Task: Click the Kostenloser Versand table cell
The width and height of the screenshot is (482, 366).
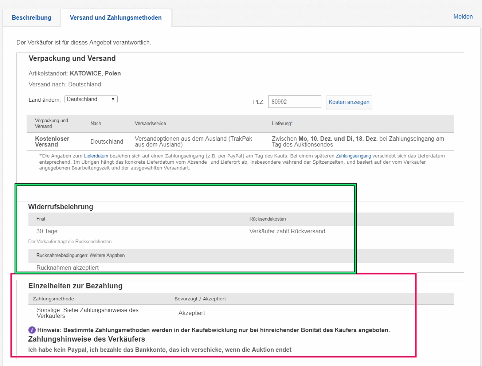Action: [x=52, y=141]
